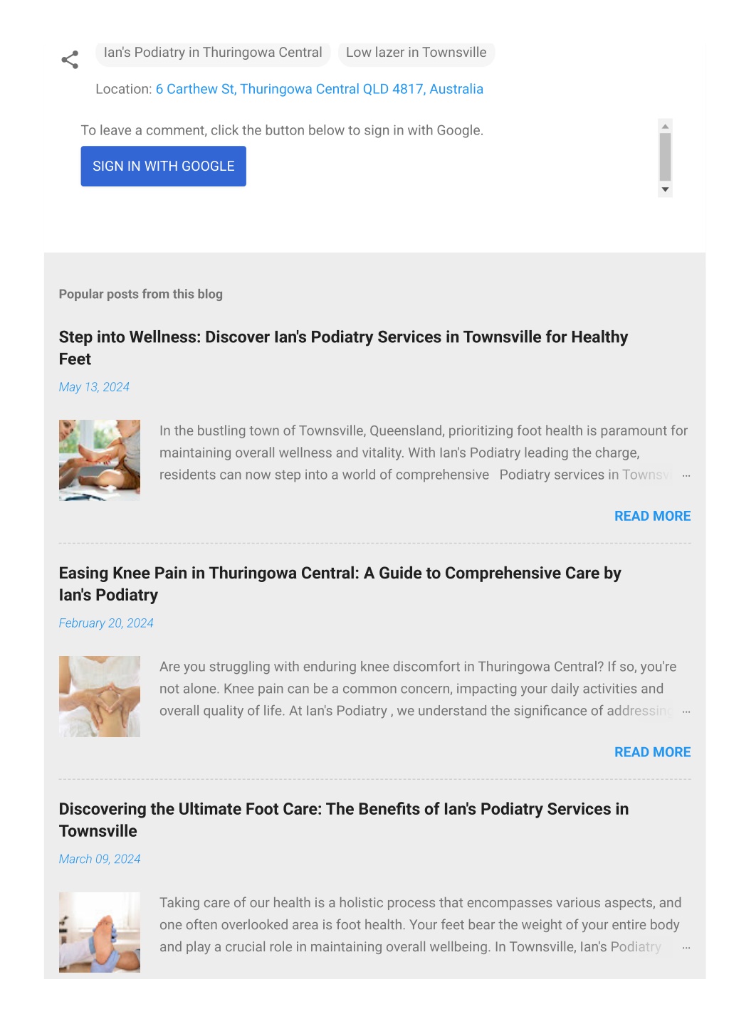The height and width of the screenshot is (1031, 729).
Task: Open the May 13, 2024 date link
Action: click(94, 387)
